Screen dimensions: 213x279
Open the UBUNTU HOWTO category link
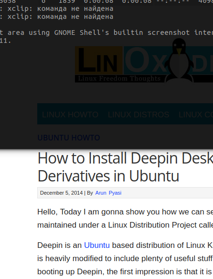pos(69,138)
